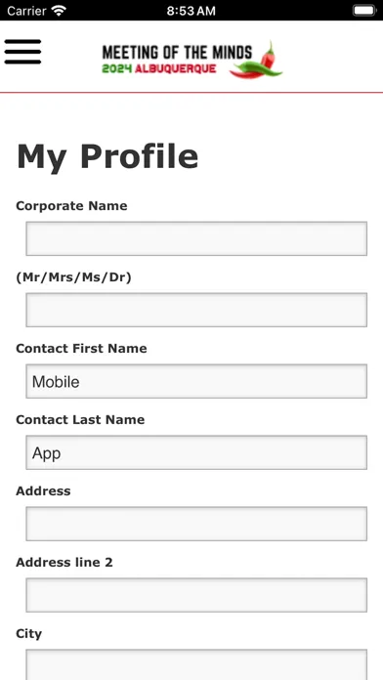Tap the battery icon in status bar
This screenshot has height=680, width=383.
363,11
